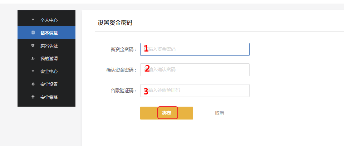The height and width of the screenshot is (146, 344).
Task: Click the 基本信息 document icon
Action: point(33,33)
